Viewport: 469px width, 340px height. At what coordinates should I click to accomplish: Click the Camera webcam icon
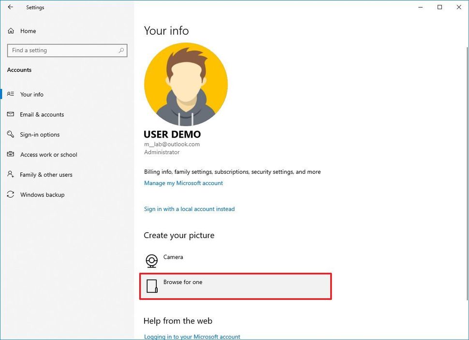[x=152, y=261]
